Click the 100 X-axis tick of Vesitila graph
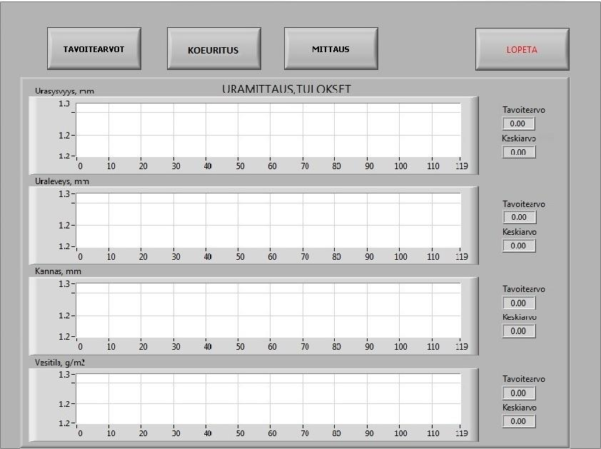This screenshot has height=449, width=601. (400, 433)
